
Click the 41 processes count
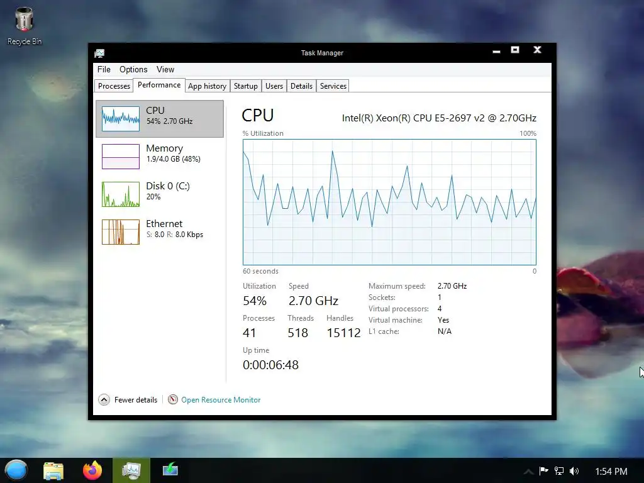pos(249,333)
